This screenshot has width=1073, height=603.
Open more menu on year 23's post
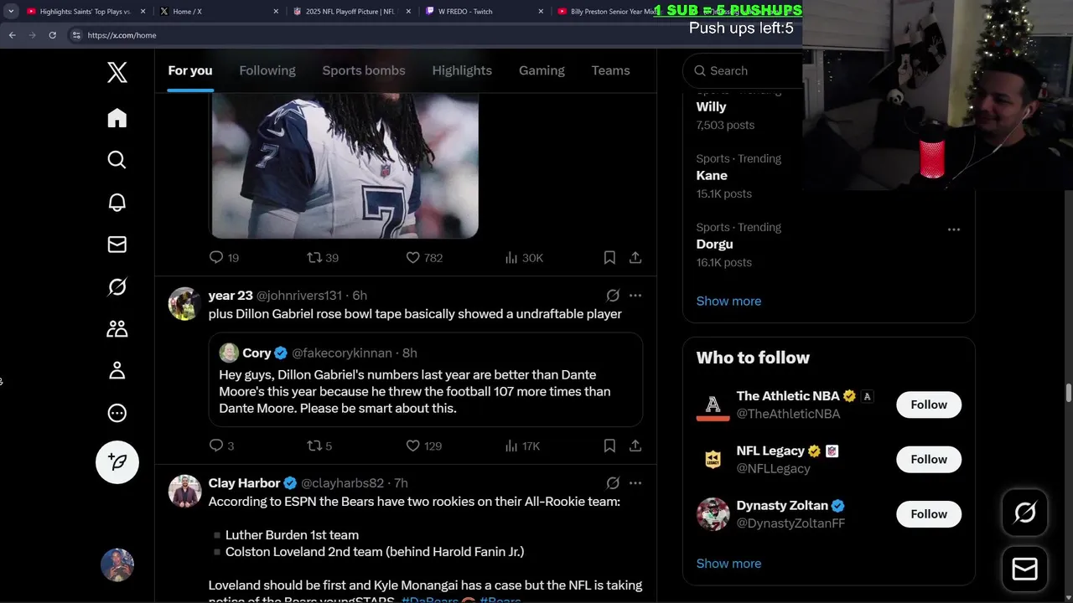(x=635, y=295)
